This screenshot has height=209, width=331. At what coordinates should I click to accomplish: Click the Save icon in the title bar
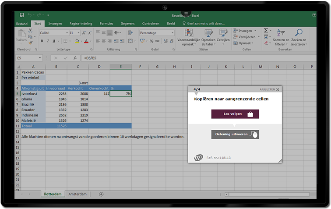coord(22,15)
